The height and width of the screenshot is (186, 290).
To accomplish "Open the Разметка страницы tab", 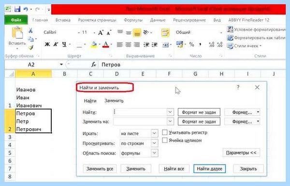I will tap(97, 20).
